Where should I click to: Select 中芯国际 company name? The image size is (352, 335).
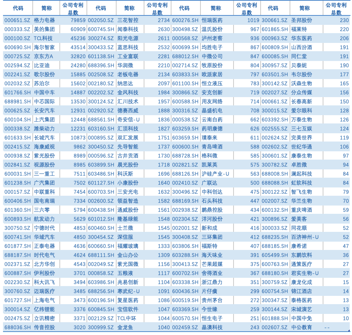coord(44,102)
